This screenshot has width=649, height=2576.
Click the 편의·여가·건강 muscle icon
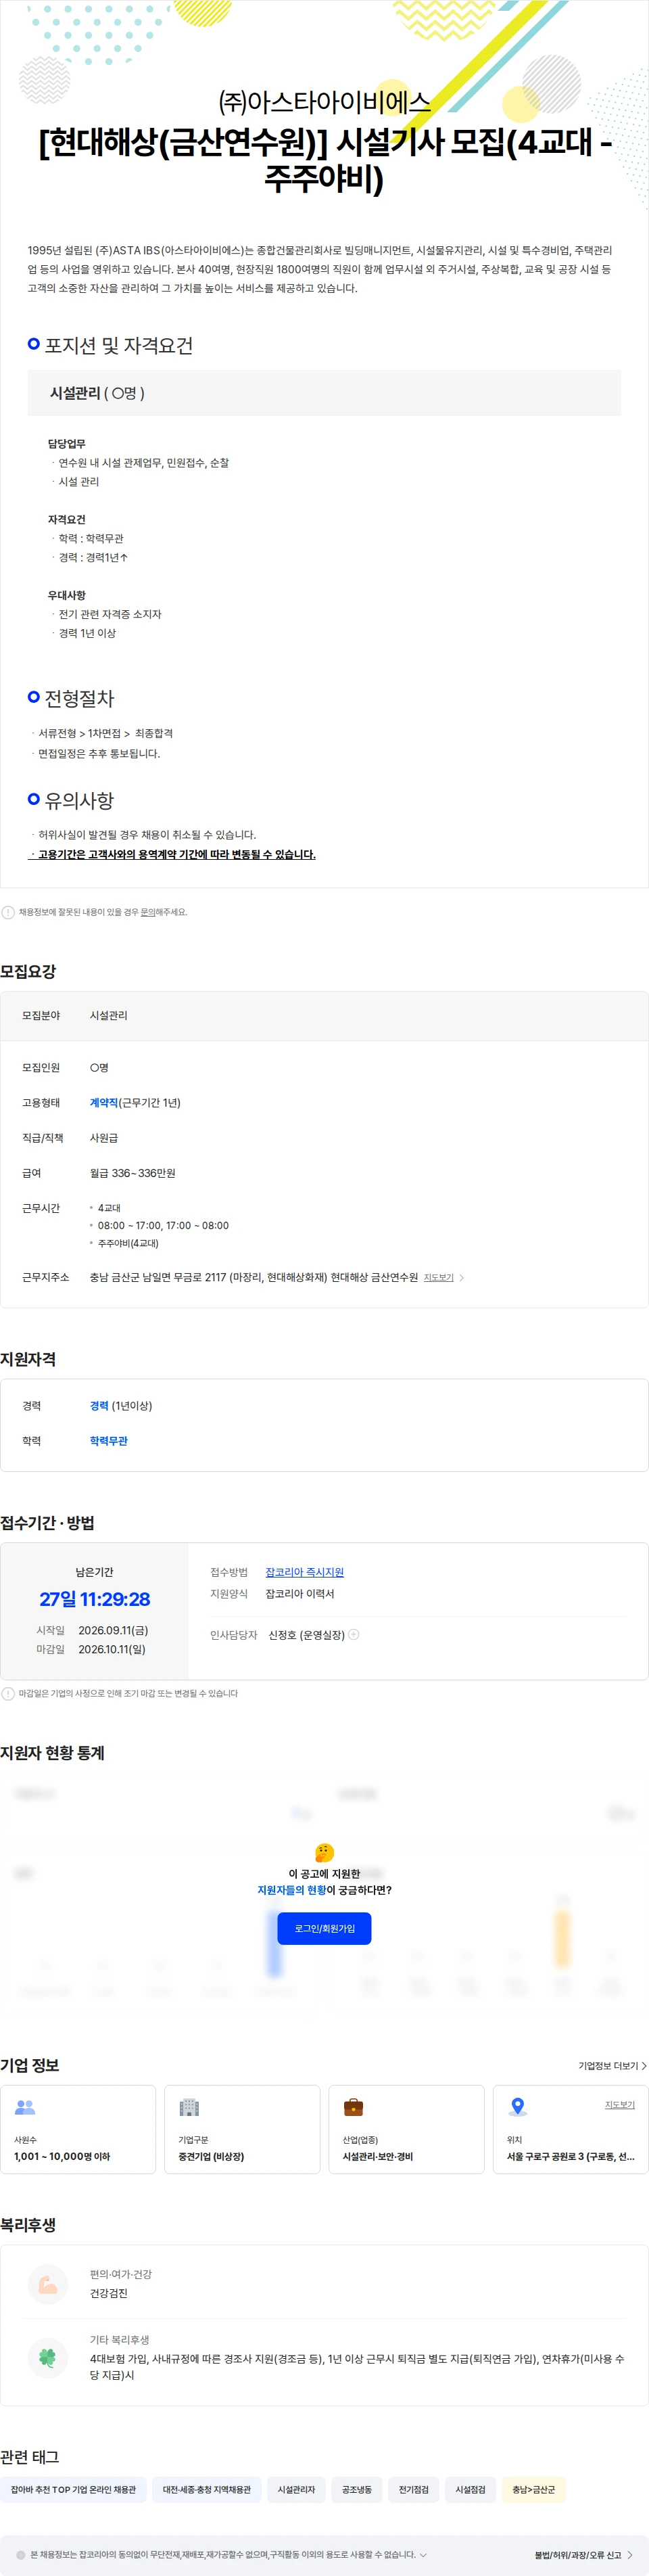[48, 2284]
